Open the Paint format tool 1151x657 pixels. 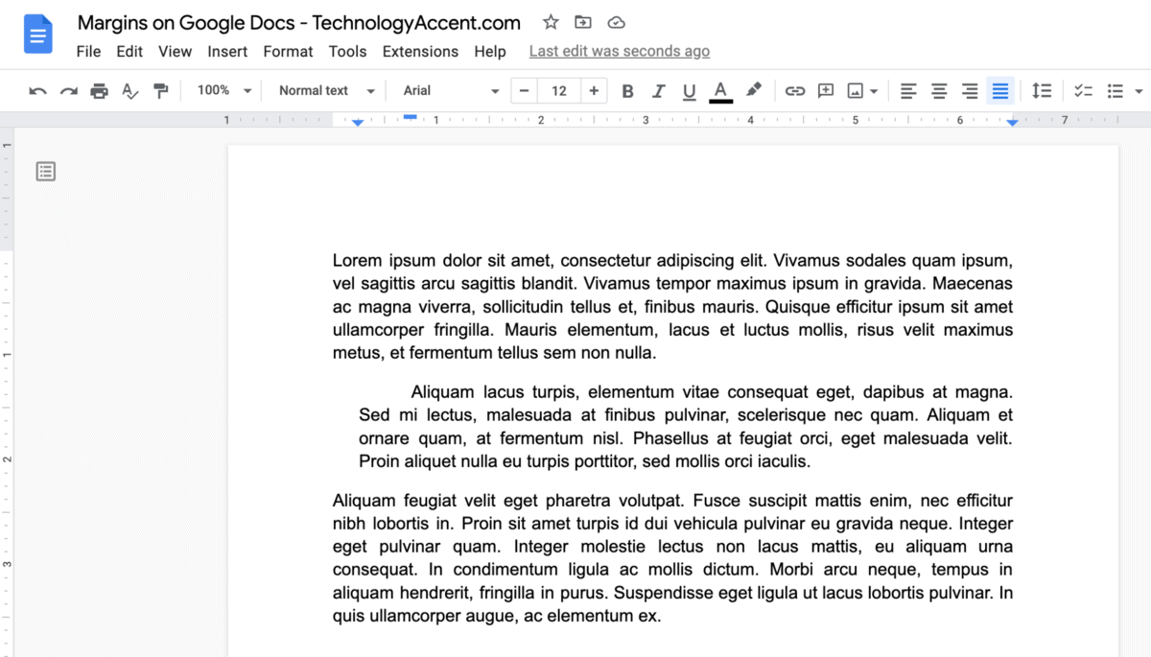(x=161, y=90)
